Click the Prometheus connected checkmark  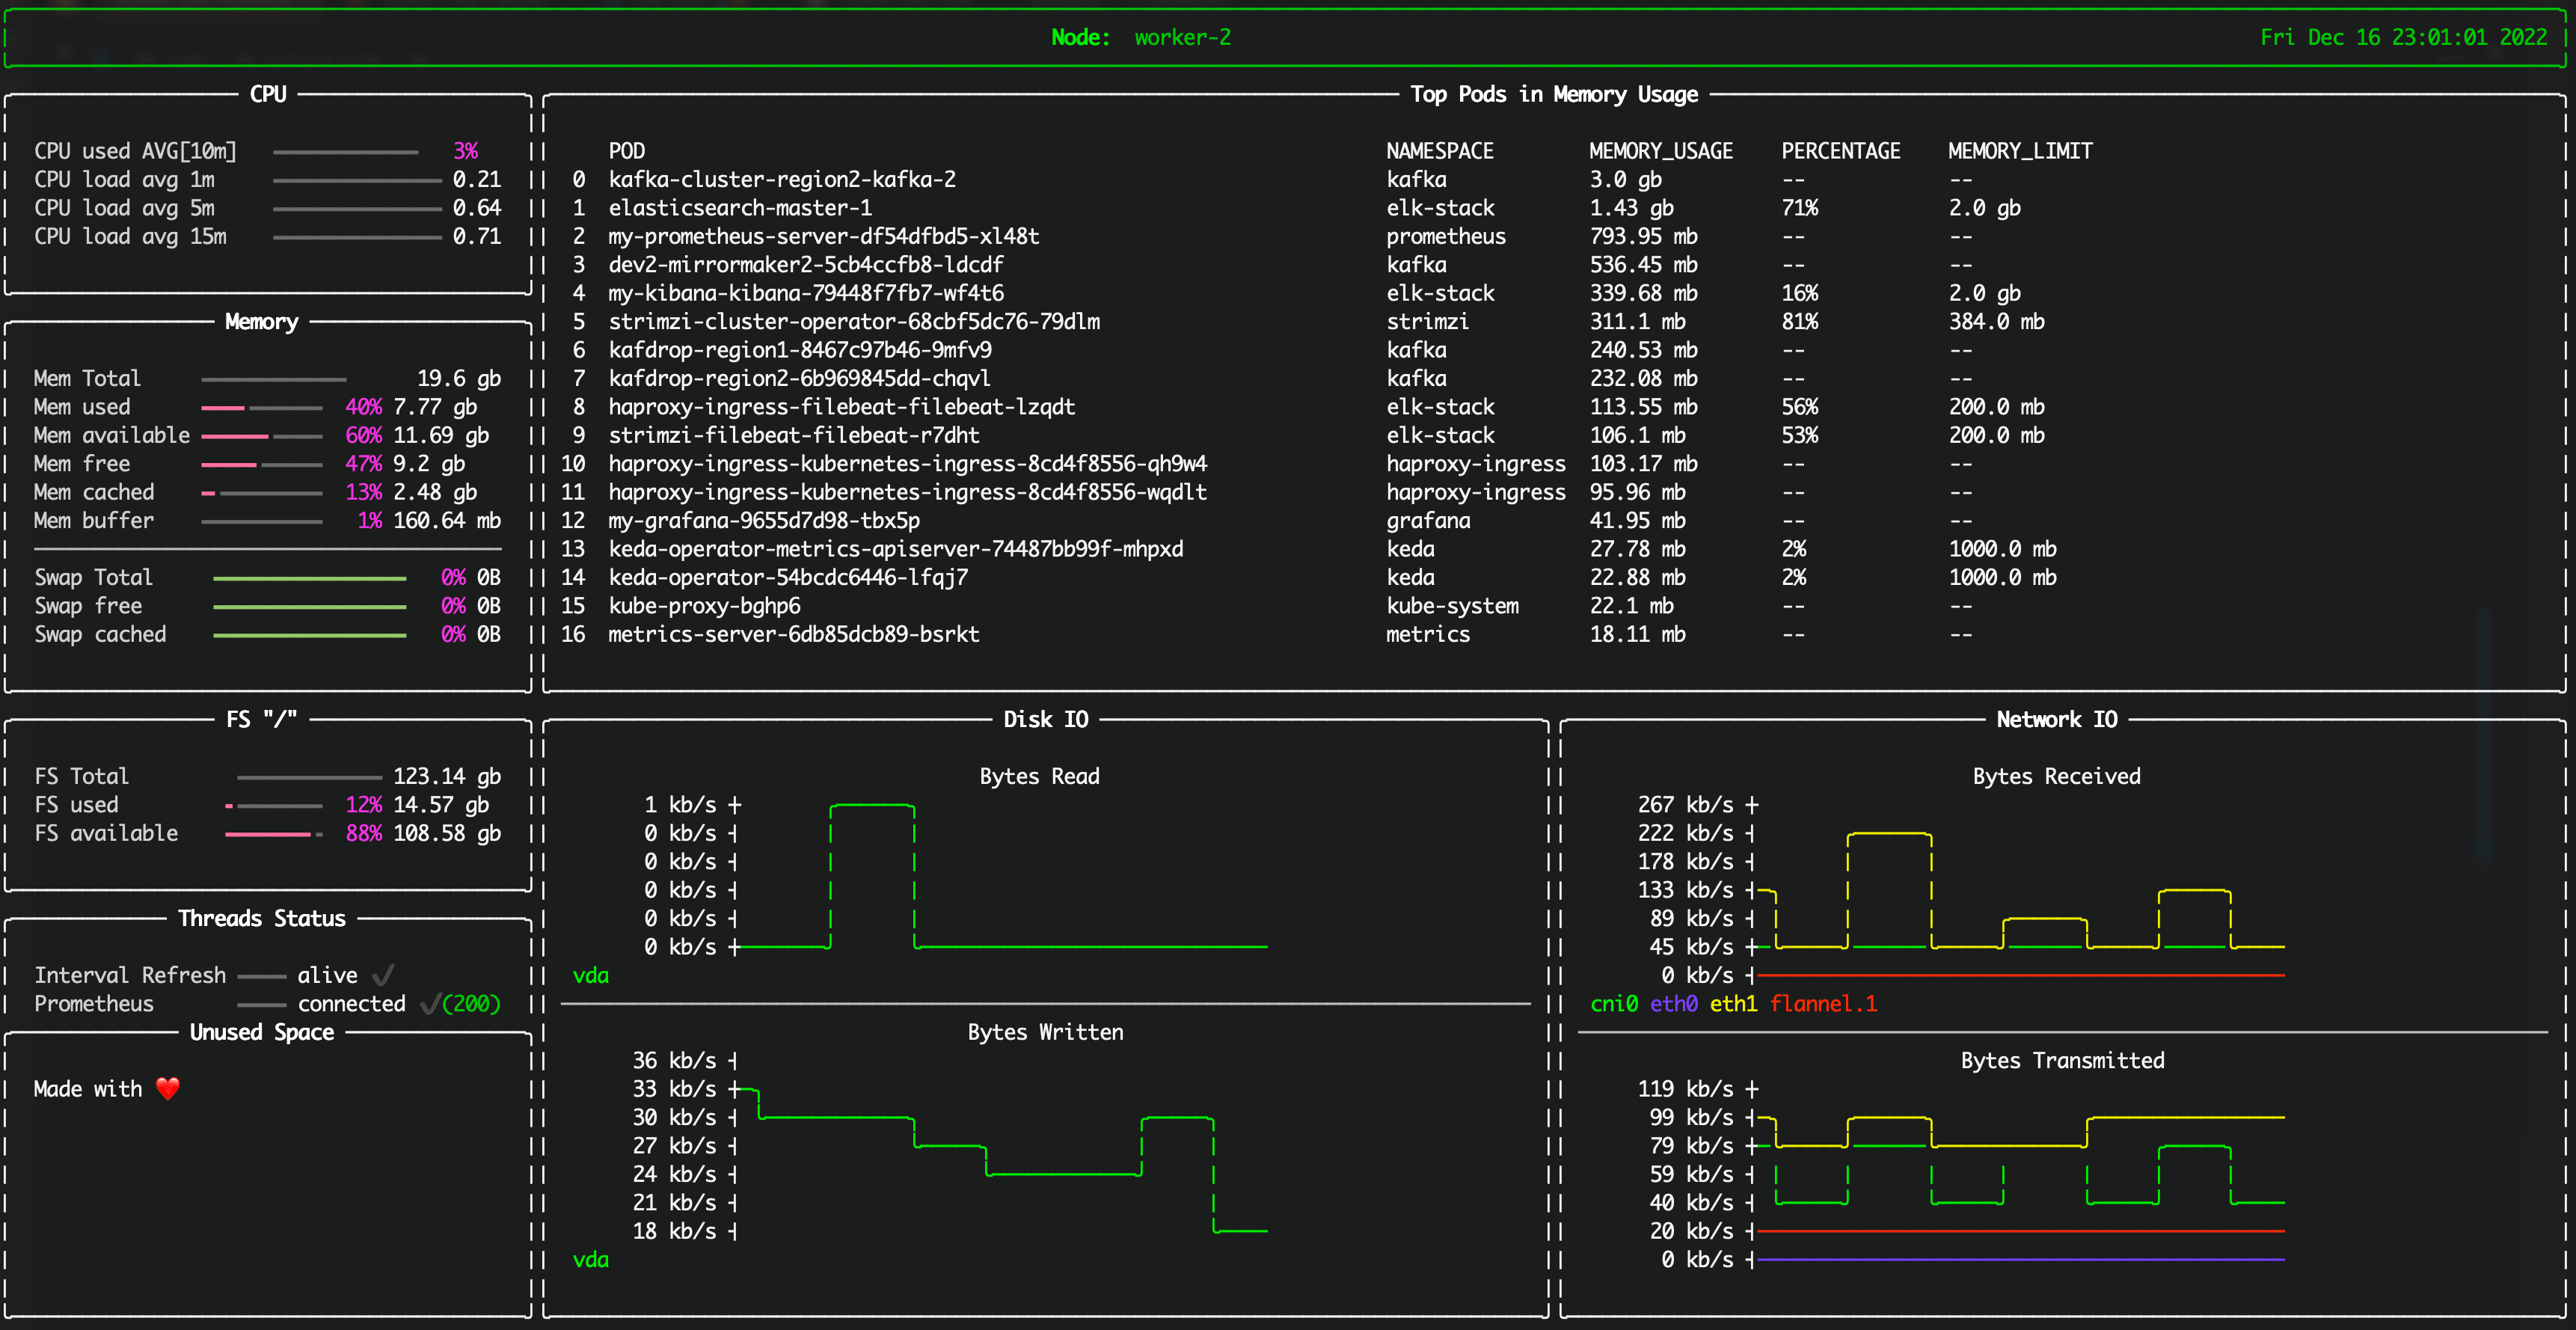coord(430,1004)
